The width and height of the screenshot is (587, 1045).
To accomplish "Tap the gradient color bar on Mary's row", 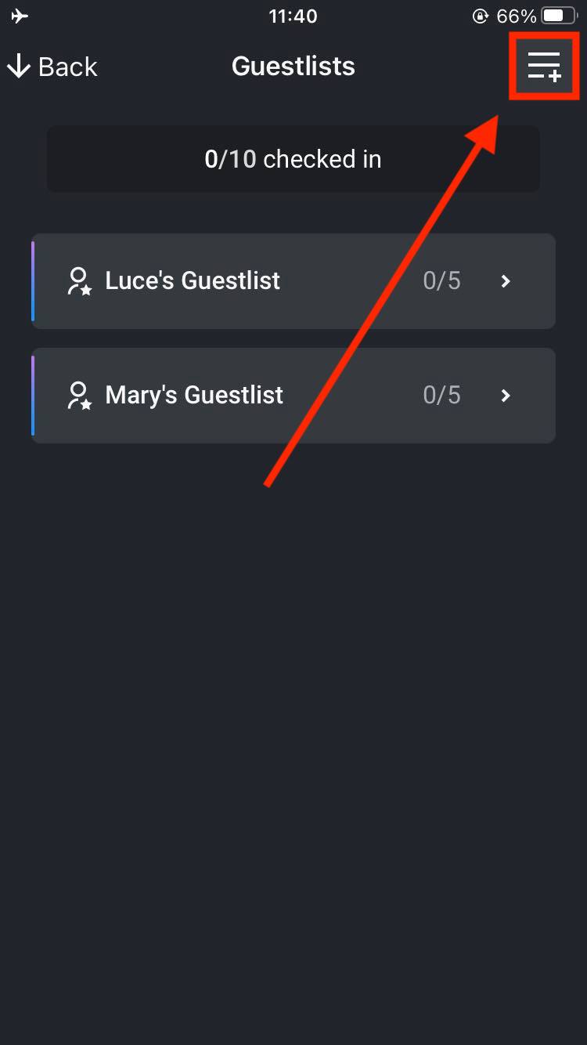I will [x=33, y=396].
